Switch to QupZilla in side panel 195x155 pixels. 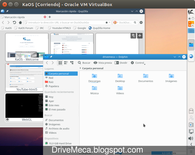[x=191, y=56]
